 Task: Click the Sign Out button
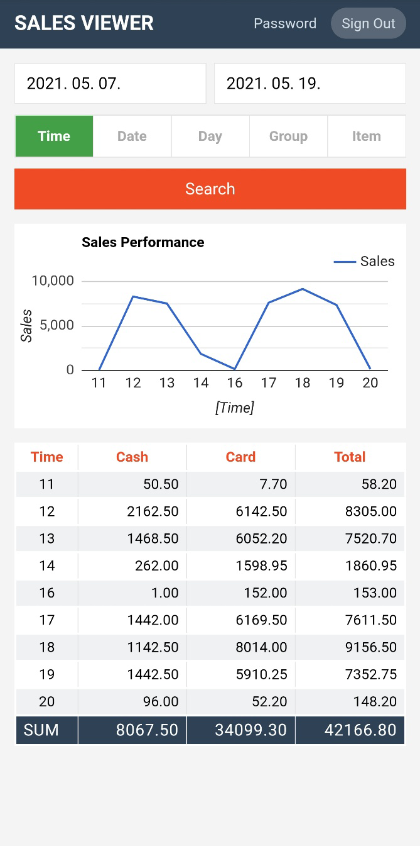coord(369,24)
